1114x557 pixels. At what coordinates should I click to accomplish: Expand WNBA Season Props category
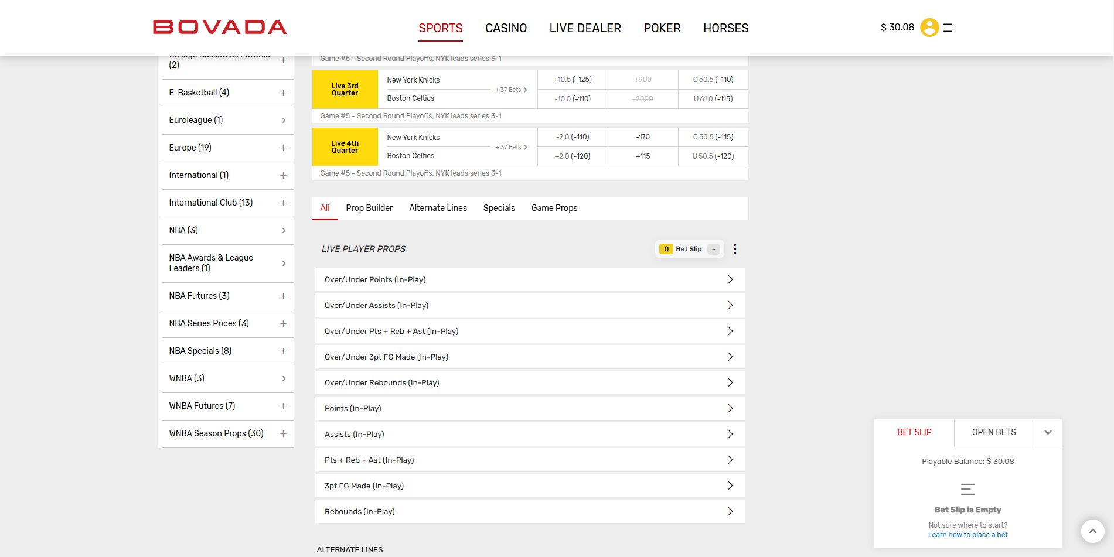pyautogui.click(x=283, y=434)
